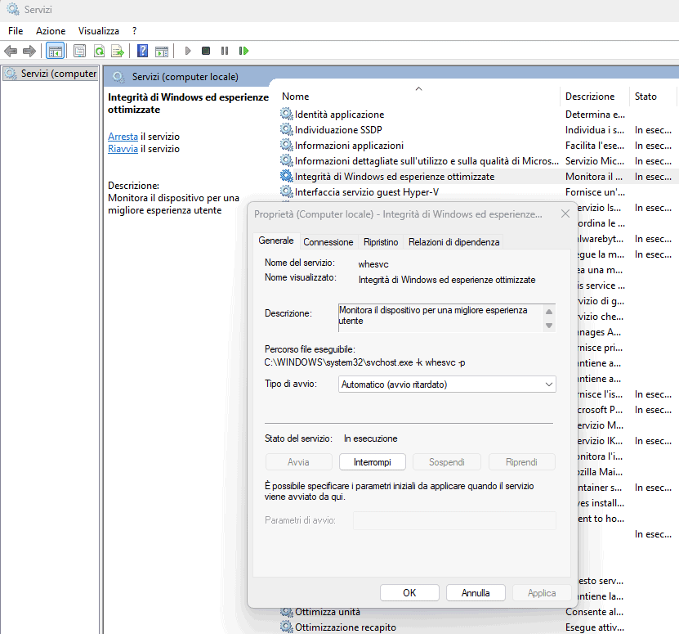This screenshot has height=634, width=679.
Task: Click gear icon beside Ottimizza unità
Action: point(286,612)
